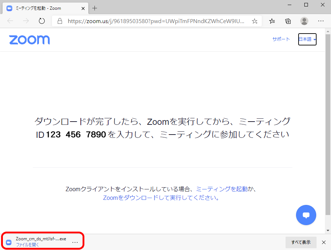Click the padlock site info icon

(x=60, y=21)
